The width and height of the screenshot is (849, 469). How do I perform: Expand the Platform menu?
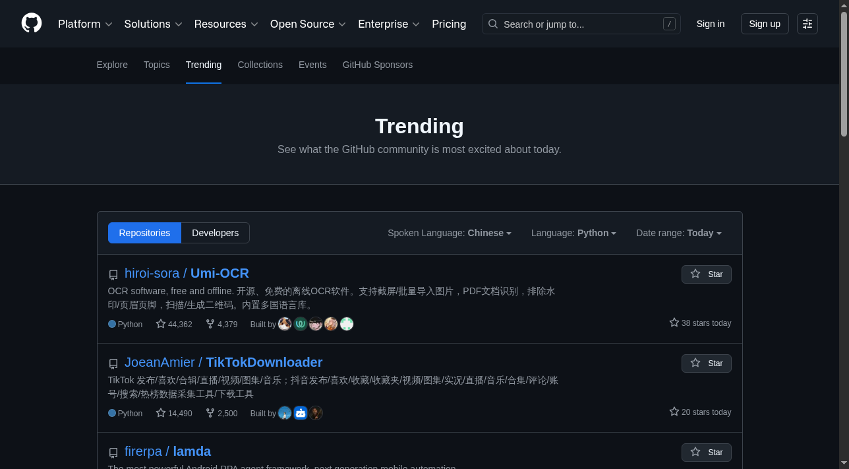[x=85, y=24]
